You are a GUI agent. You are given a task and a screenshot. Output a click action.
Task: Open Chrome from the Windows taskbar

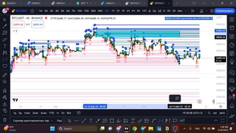pos(135,129)
